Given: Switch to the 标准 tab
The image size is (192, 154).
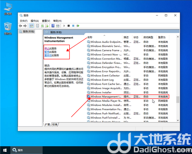Looking at the screenshot, I should [55, 124].
